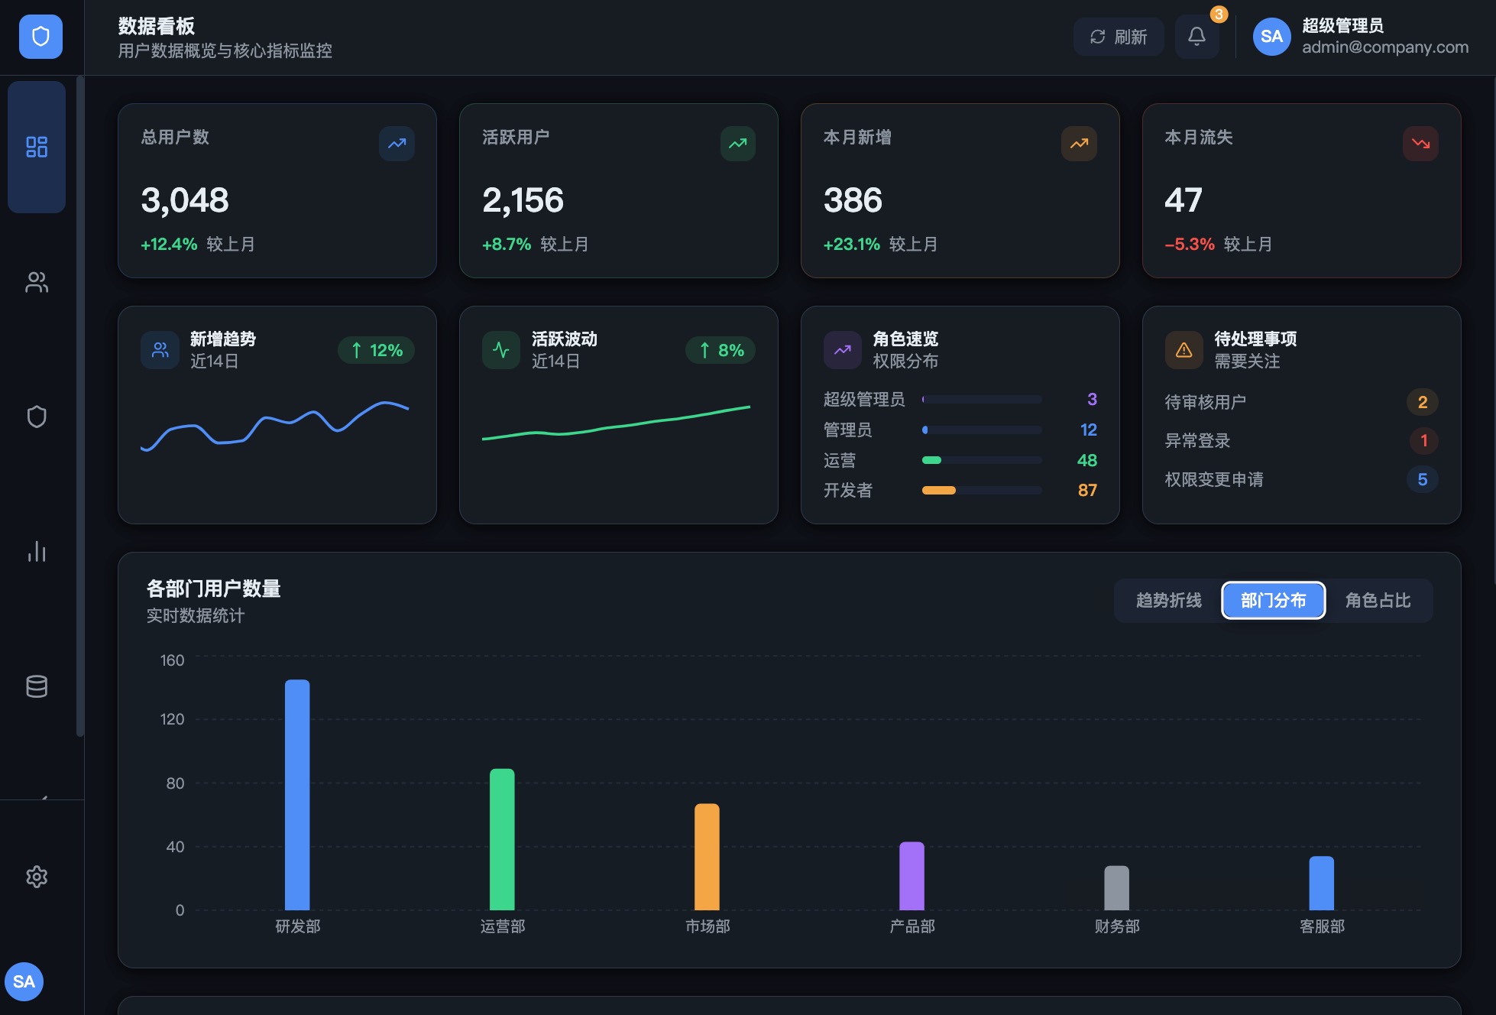The width and height of the screenshot is (1496, 1015).
Task: Click the green line chart in 活跃波动
Action: point(617,423)
